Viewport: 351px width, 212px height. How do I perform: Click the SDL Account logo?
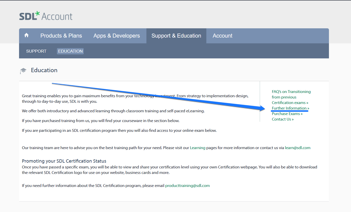46,16
